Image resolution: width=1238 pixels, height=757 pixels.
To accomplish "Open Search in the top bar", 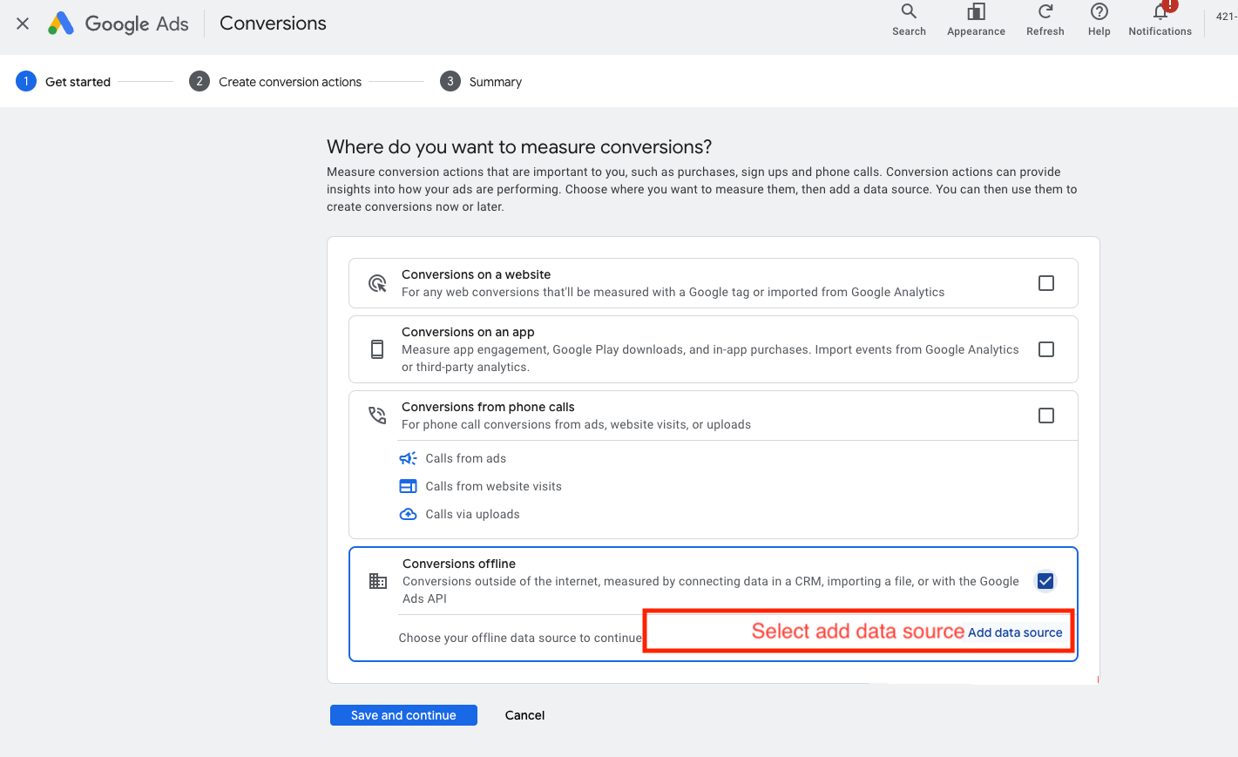I will (909, 12).
